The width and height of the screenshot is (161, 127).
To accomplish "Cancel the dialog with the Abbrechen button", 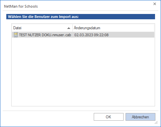I will click(140, 117).
